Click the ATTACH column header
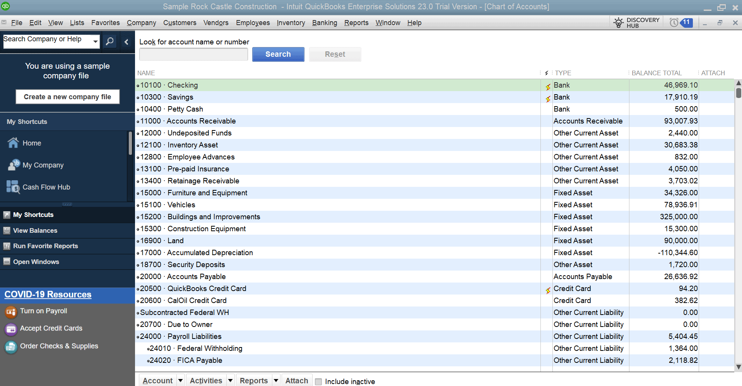Image resolution: width=742 pixels, height=386 pixels. pos(713,73)
